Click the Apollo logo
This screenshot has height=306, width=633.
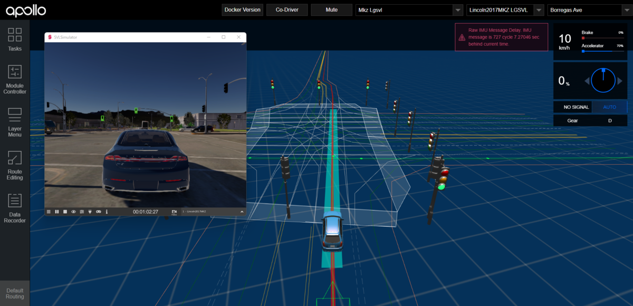coord(26,10)
